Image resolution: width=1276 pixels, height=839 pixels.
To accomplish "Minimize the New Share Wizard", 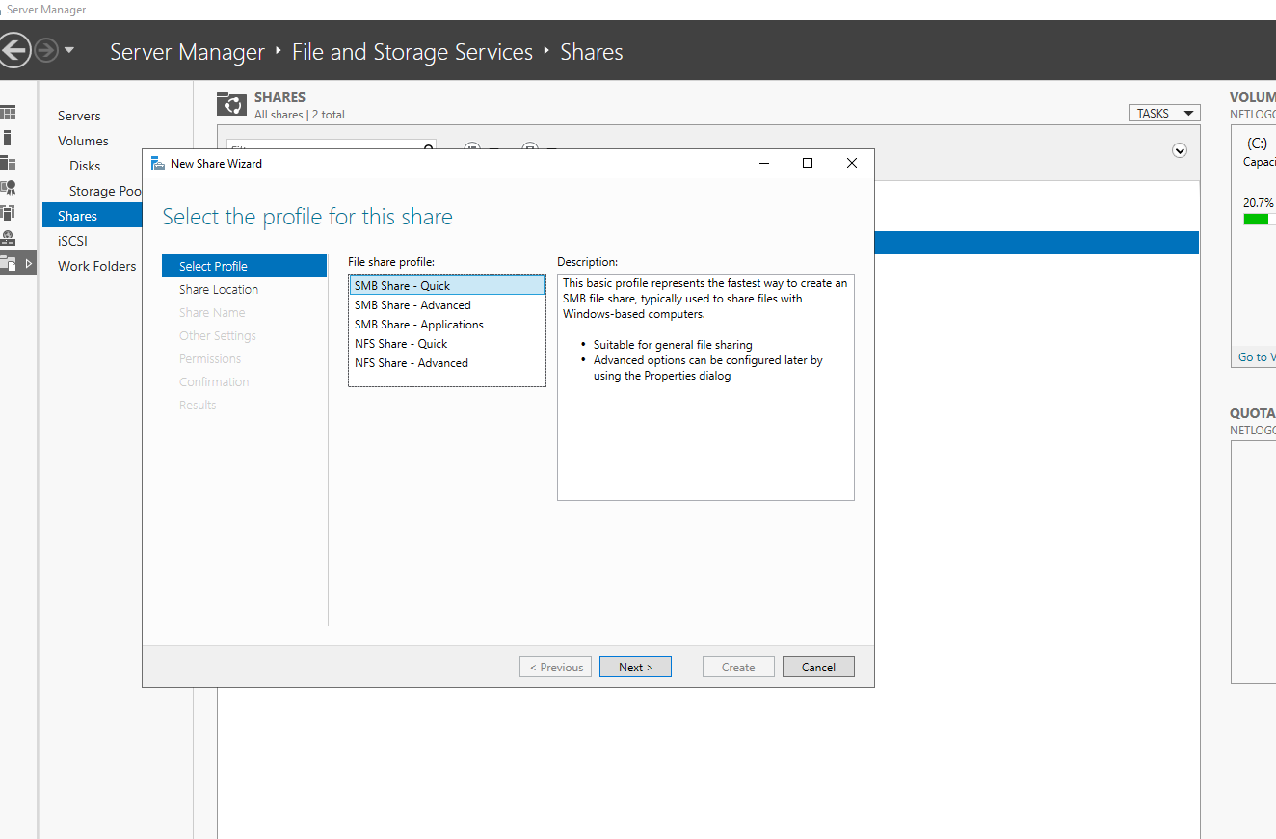I will click(x=764, y=163).
